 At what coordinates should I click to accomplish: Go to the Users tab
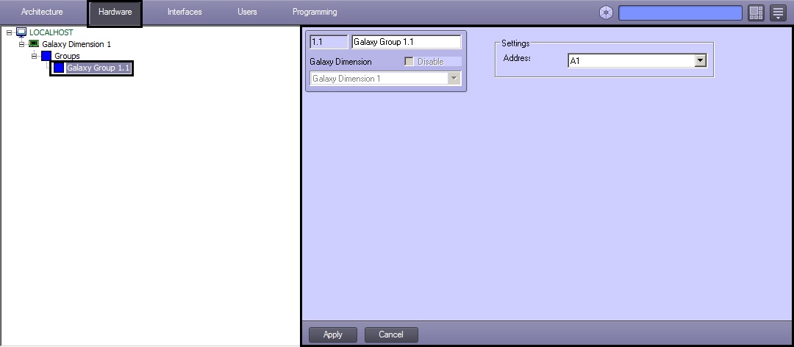pyautogui.click(x=247, y=12)
